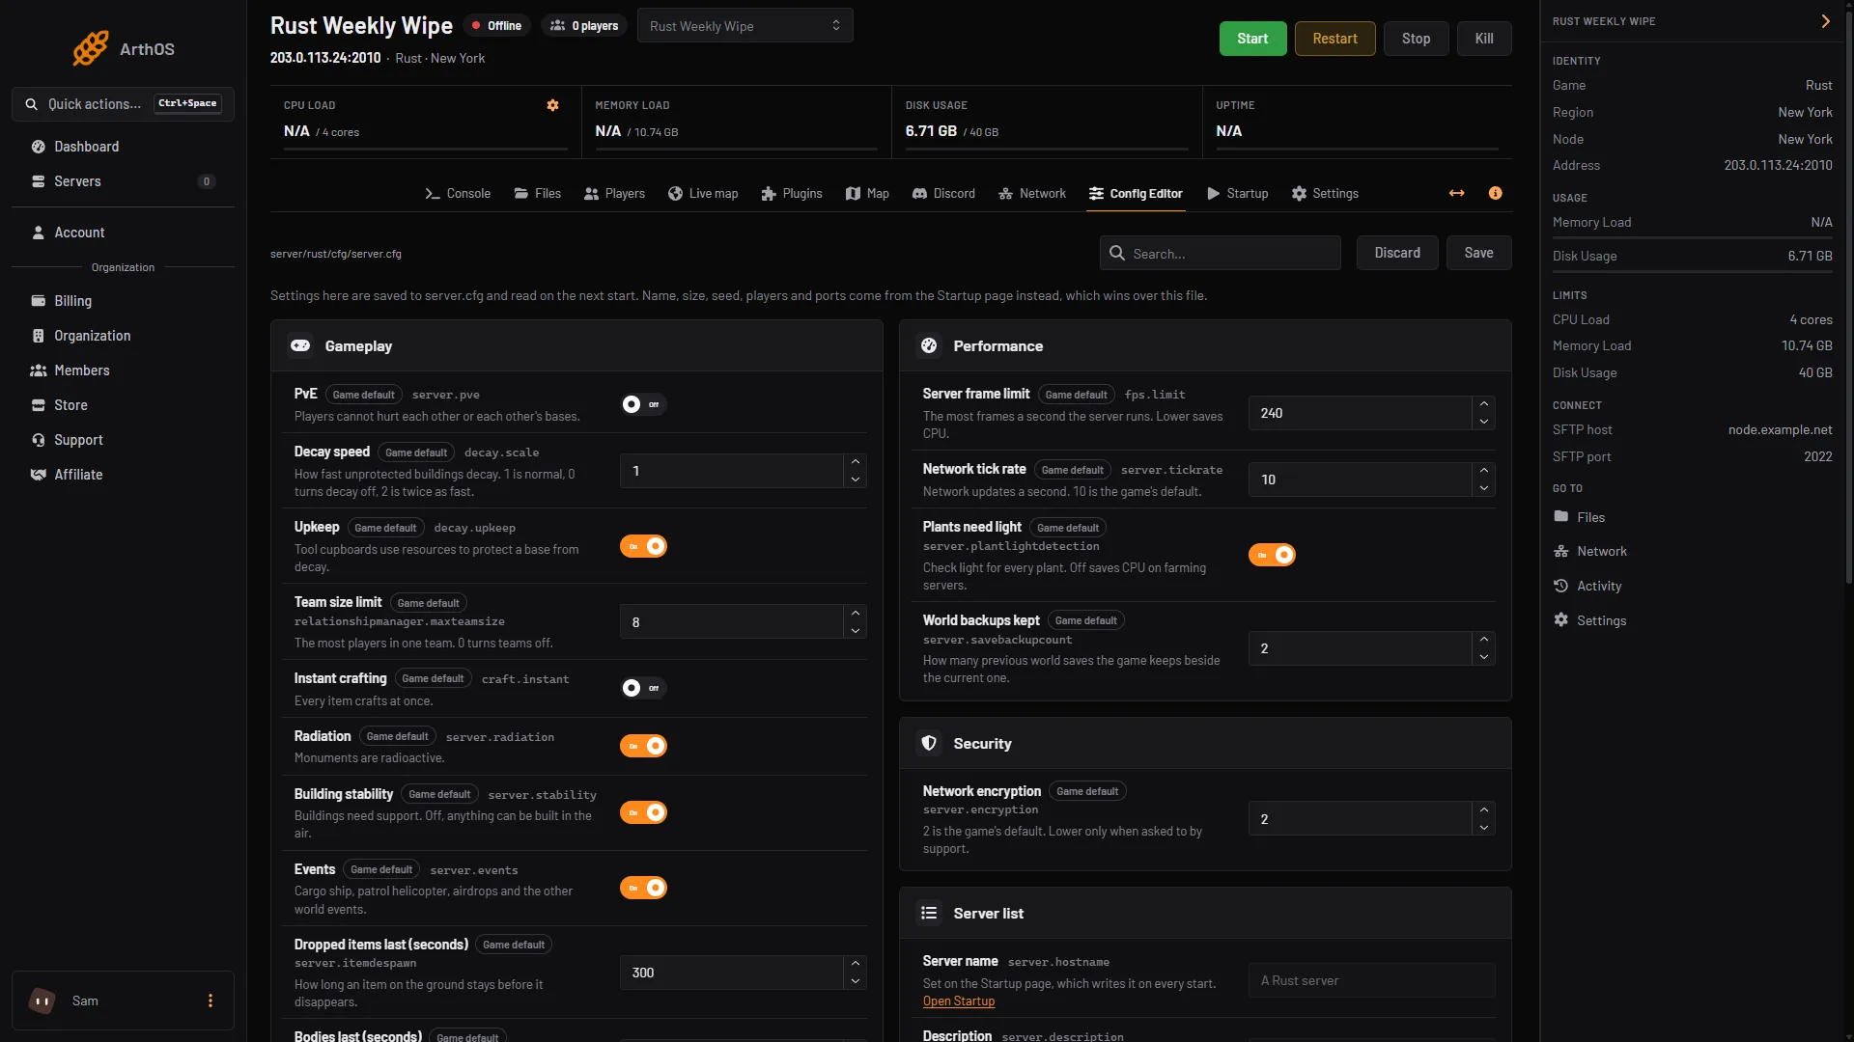Go to Account page

point(123,233)
